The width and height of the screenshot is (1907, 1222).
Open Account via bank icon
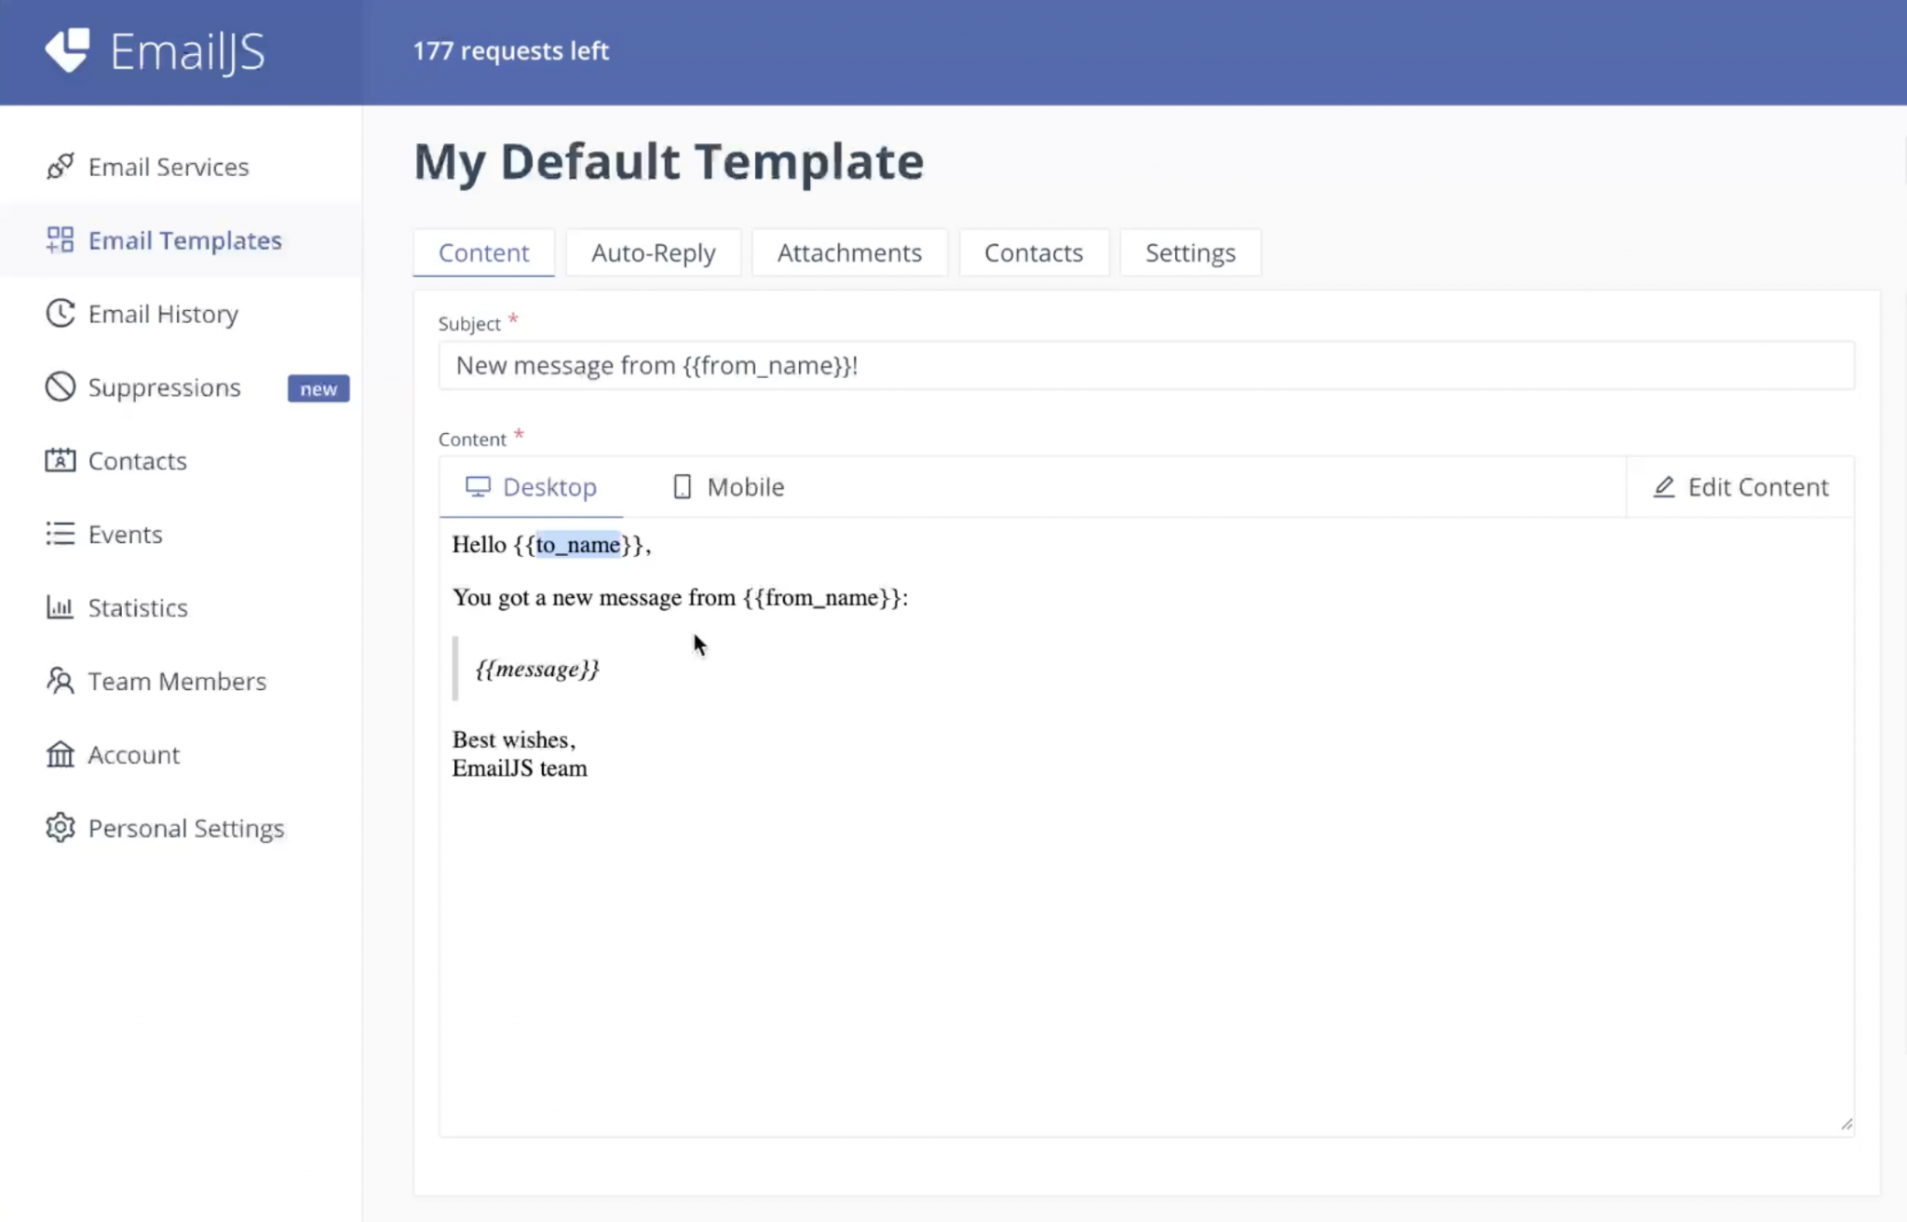(60, 754)
